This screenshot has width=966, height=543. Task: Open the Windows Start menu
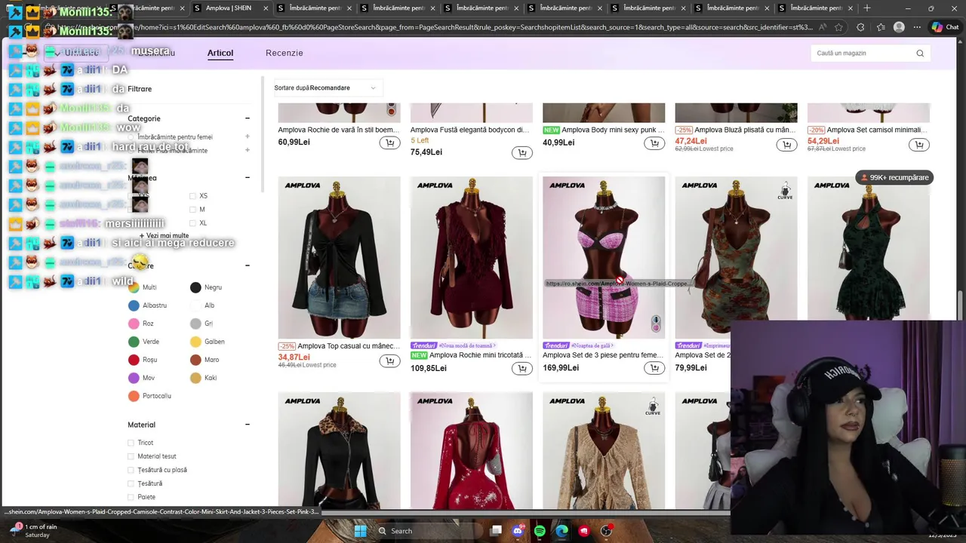point(360,531)
